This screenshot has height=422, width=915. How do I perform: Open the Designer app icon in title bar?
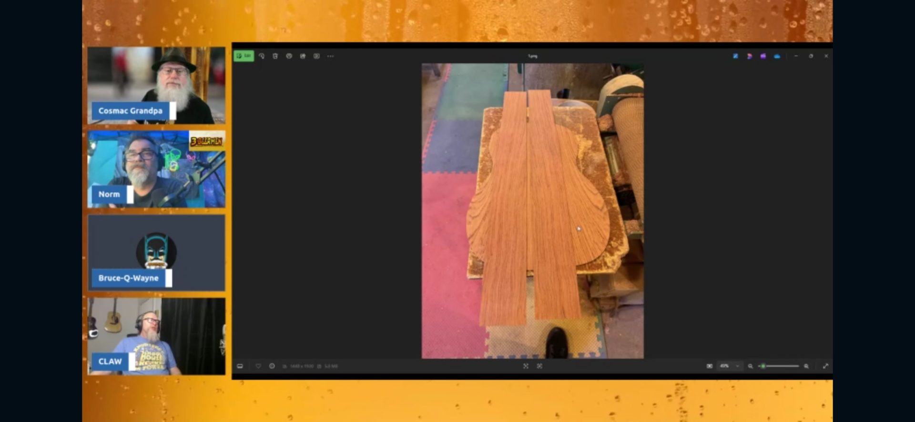[749, 56]
